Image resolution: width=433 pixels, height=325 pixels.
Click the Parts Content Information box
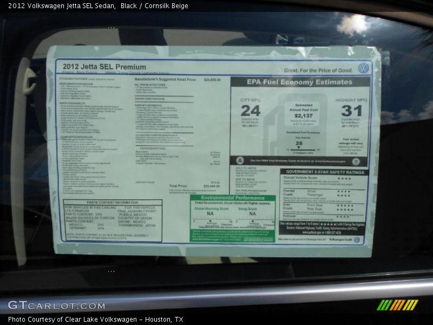point(112,220)
